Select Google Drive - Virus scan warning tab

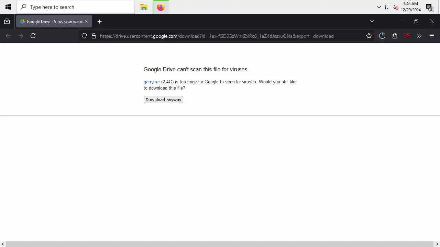pyautogui.click(x=54, y=21)
